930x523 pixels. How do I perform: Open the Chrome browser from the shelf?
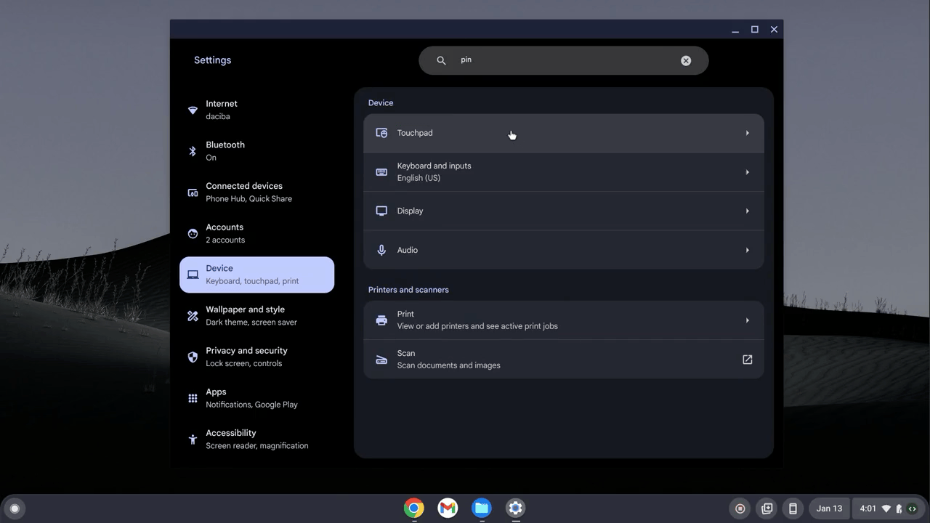click(x=413, y=508)
